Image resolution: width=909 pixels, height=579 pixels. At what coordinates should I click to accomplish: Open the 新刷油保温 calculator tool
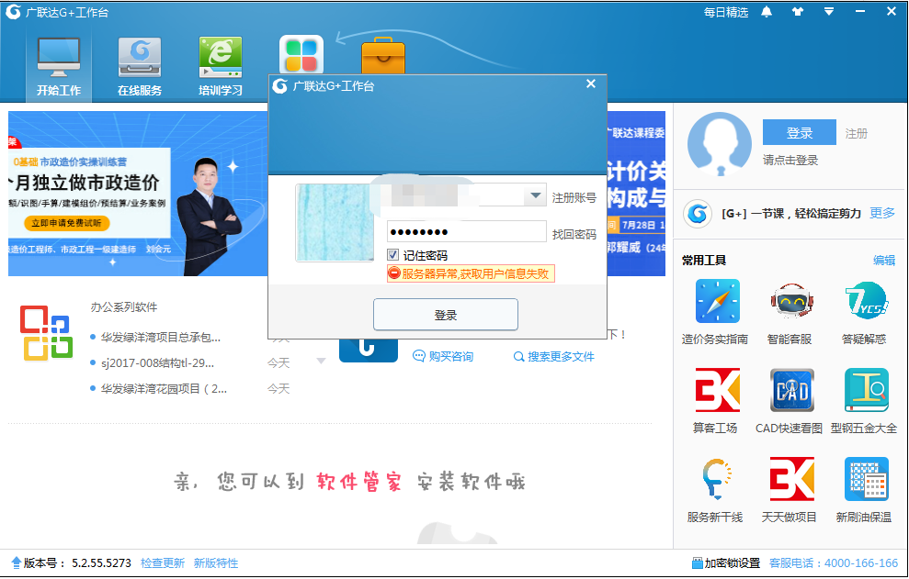coord(866,479)
